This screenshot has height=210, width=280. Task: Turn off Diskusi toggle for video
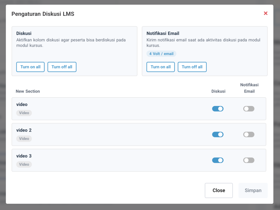(x=218, y=109)
